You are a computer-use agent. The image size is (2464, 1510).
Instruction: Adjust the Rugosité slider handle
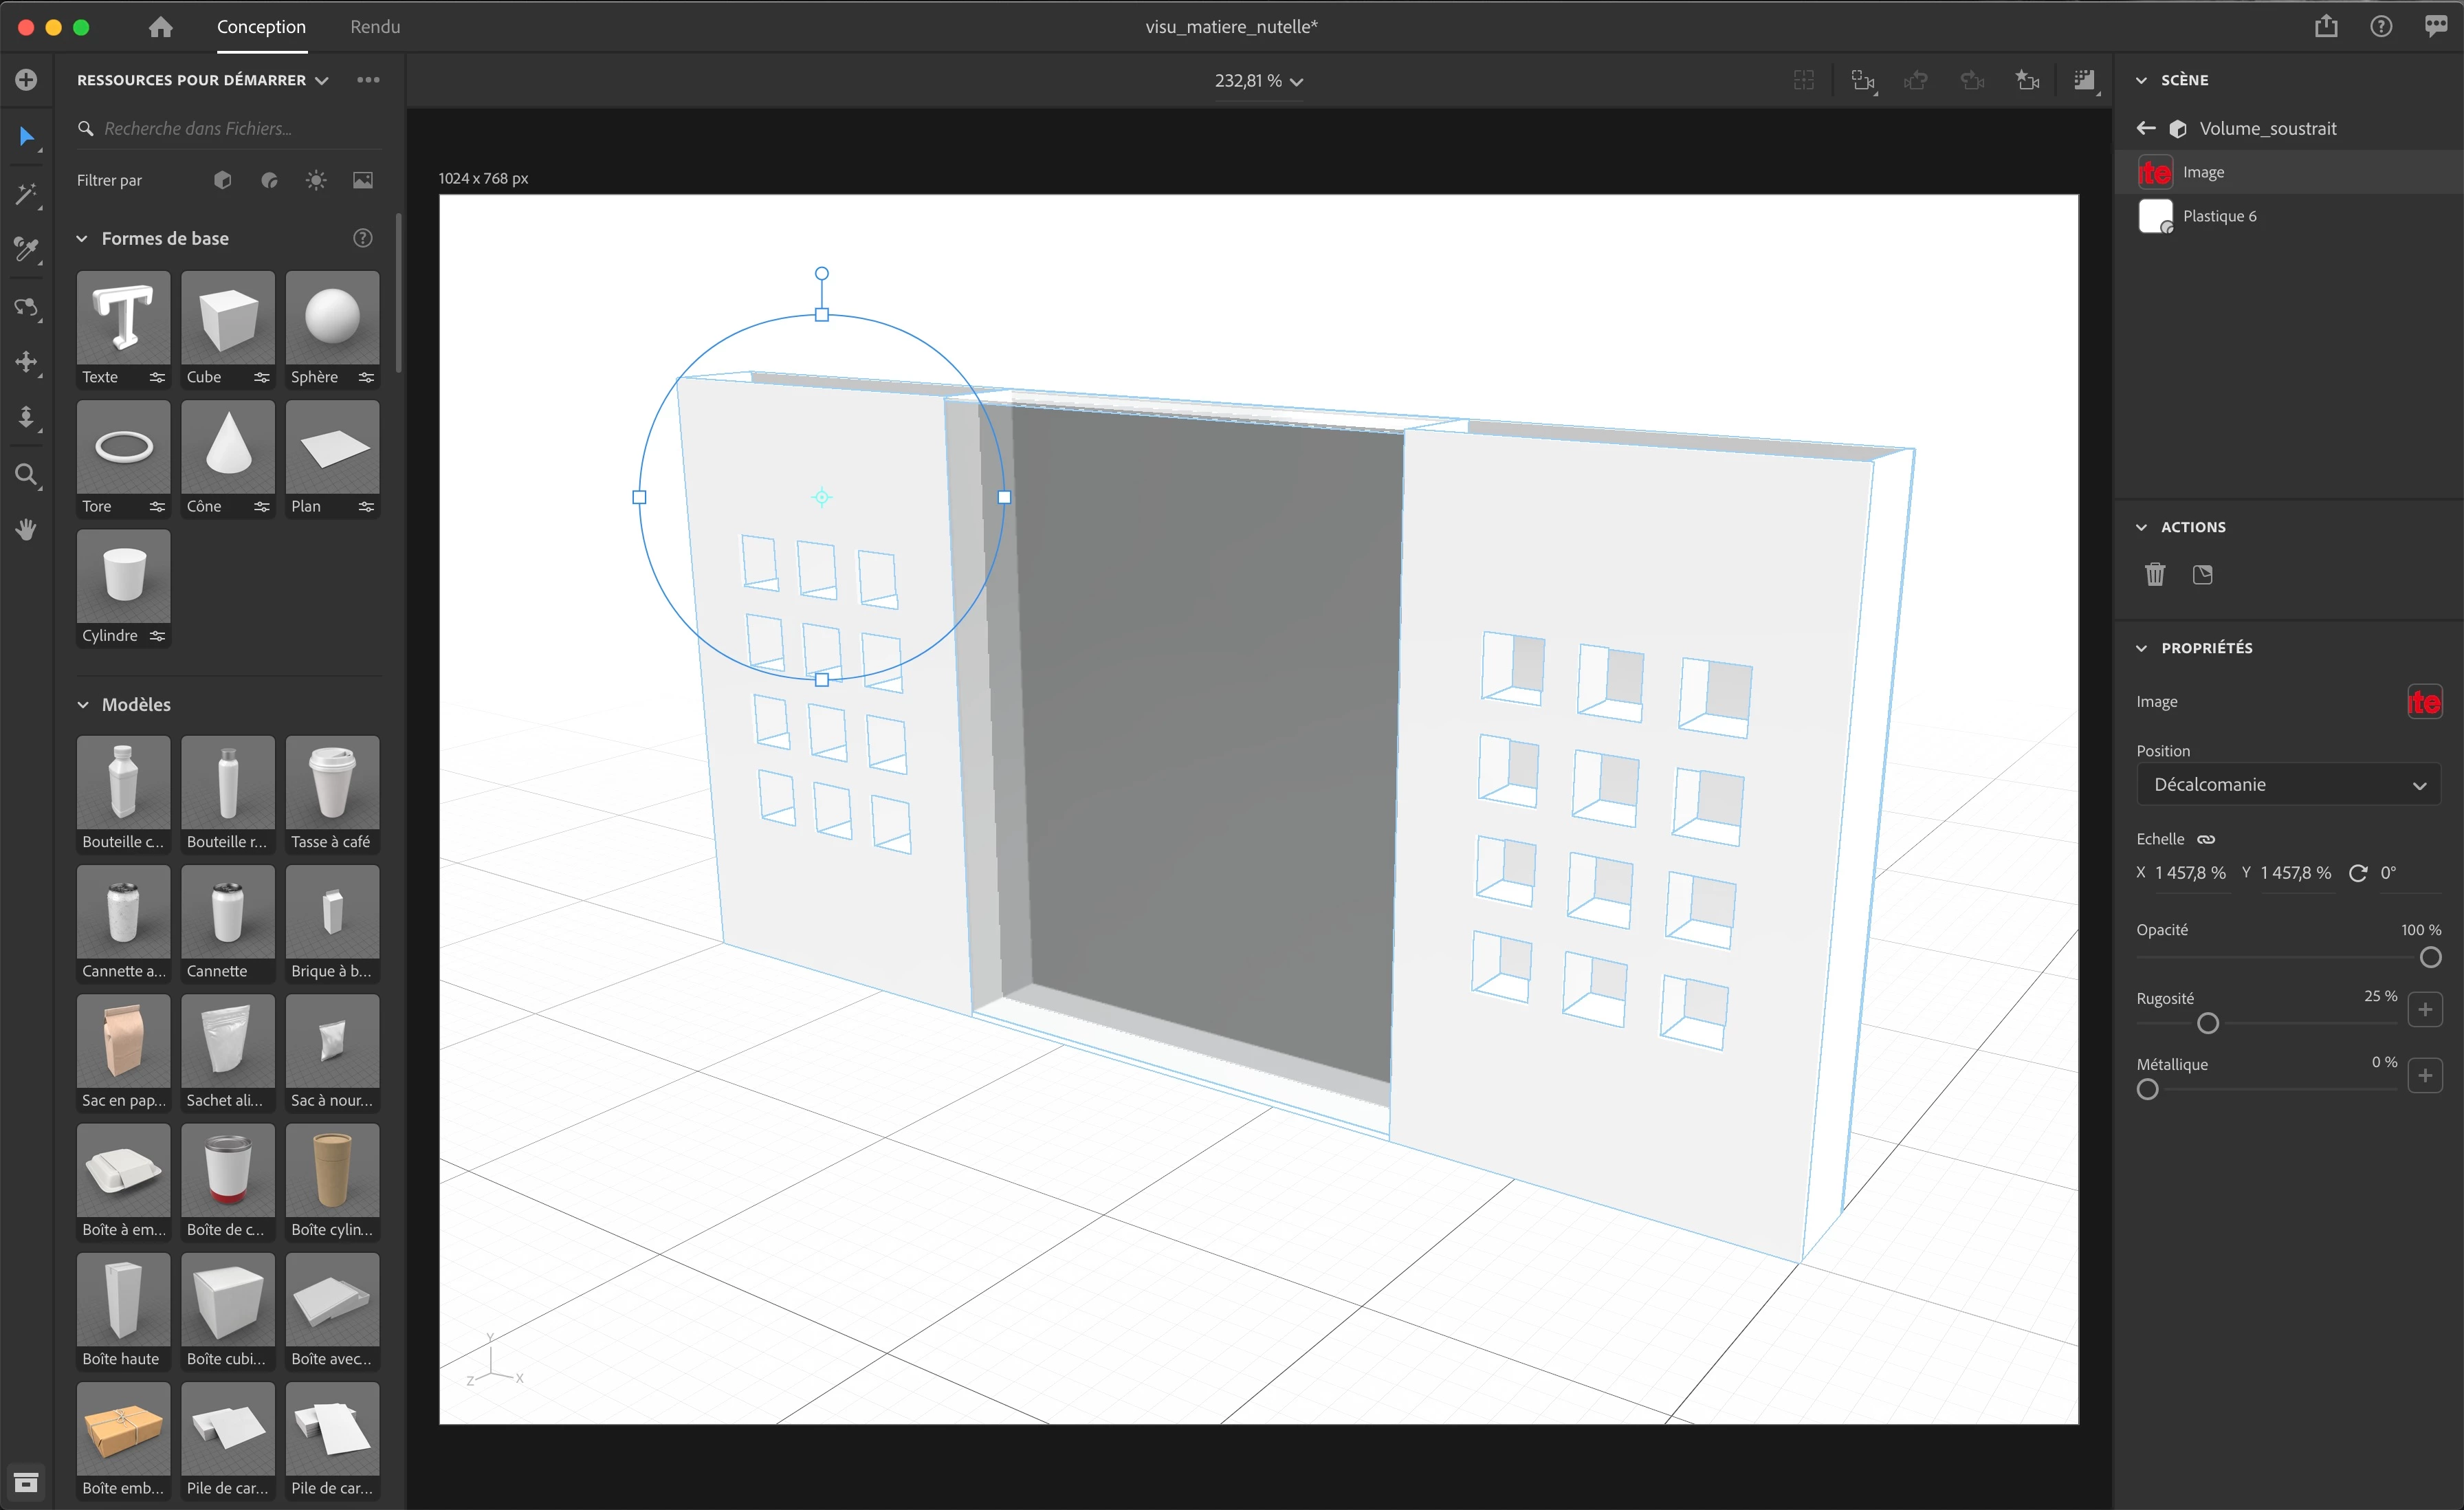tap(2208, 1023)
